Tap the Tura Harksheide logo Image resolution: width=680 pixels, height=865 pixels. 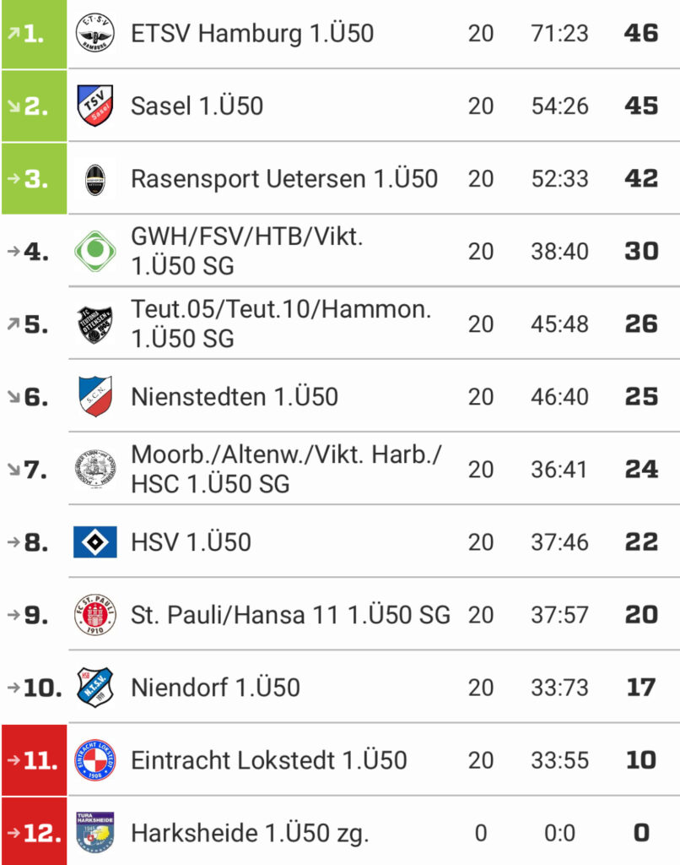coord(94,832)
